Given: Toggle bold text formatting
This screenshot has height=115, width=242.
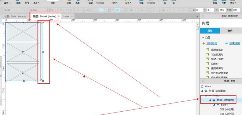Looking at the screenshot, I should click(62, 10).
